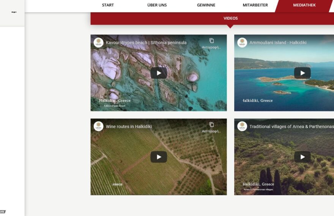Open channel avatar on Wine routes video
Screen dimensions: 334x216
(x=99, y=127)
